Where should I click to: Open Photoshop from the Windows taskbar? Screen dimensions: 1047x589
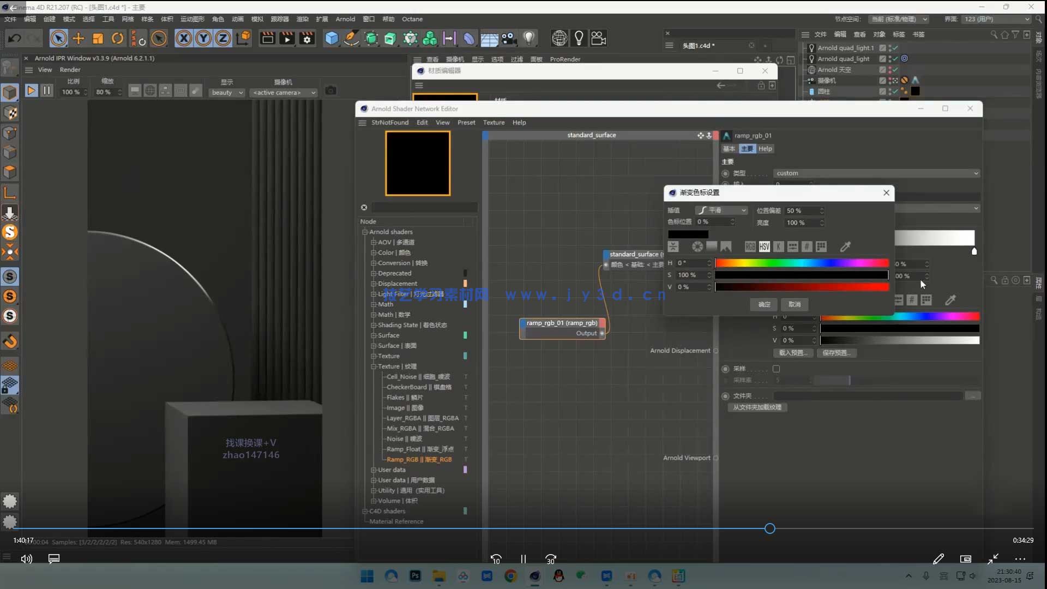point(416,576)
